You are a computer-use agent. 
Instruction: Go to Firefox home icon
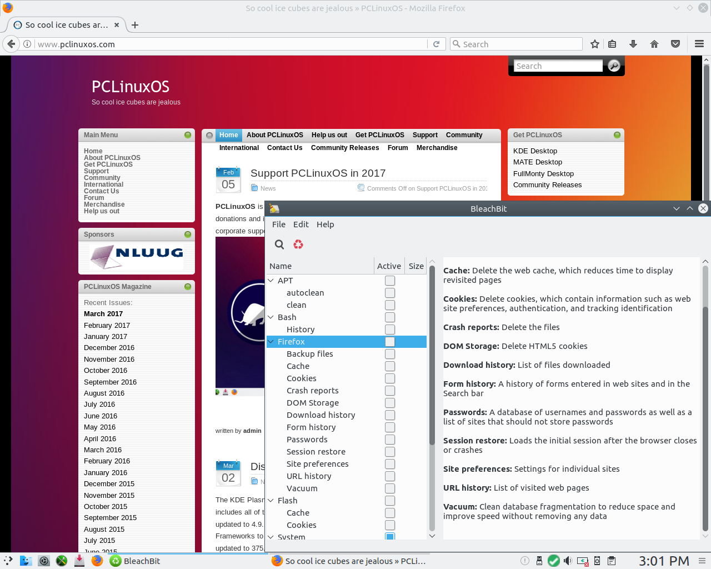pyautogui.click(x=654, y=44)
